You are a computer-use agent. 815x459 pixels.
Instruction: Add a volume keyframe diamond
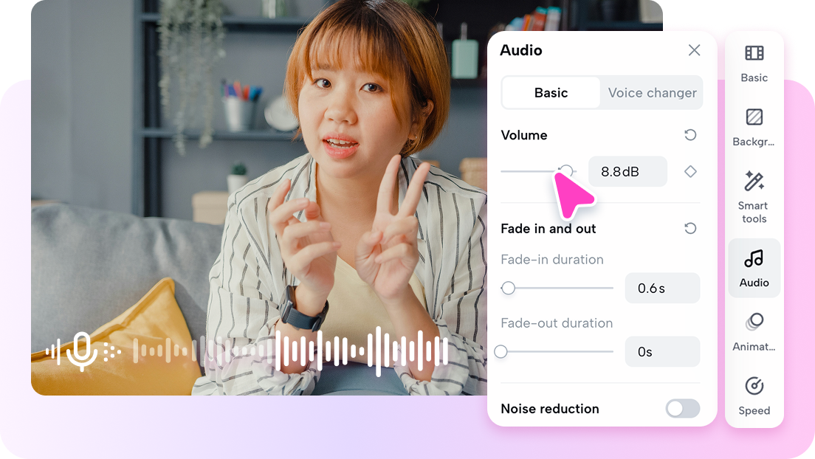tap(690, 171)
